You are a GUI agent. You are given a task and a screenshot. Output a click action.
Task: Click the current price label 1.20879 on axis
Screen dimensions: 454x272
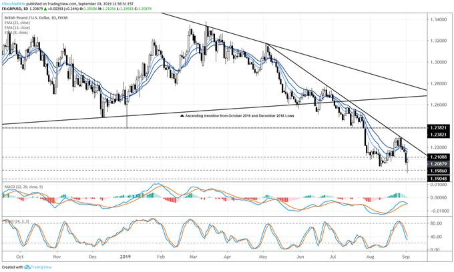coord(439,164)
